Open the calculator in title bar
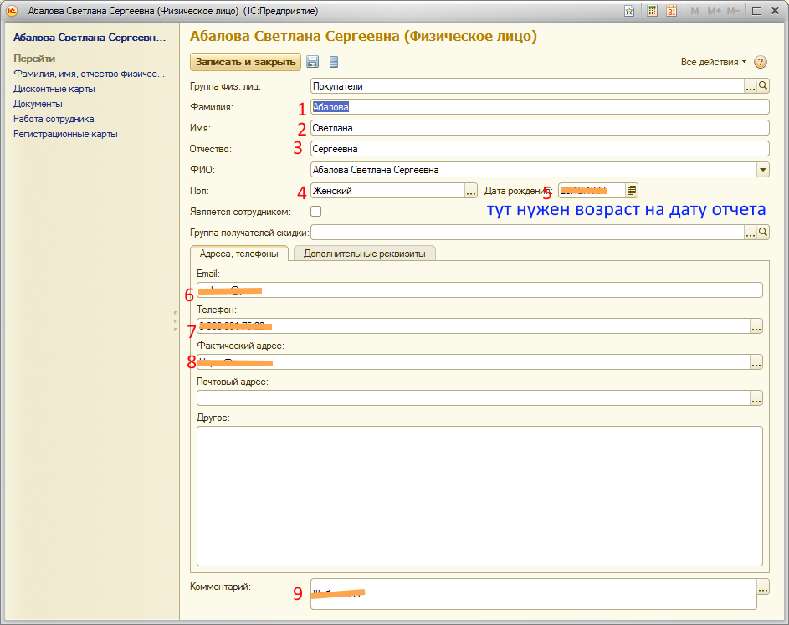Viewport: 789px width, 625px height. click(x=652, y=12)
